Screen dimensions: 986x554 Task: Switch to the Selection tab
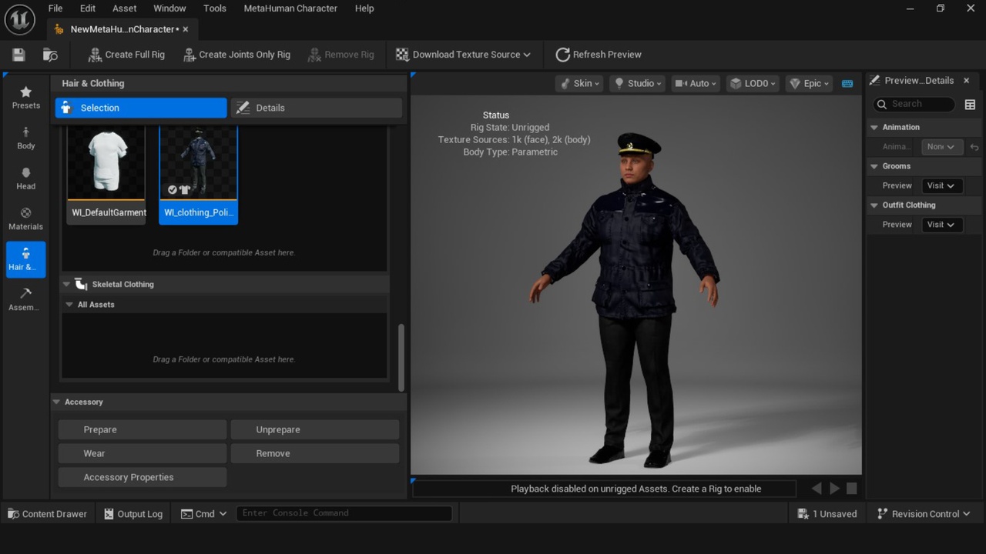point(141,108)
